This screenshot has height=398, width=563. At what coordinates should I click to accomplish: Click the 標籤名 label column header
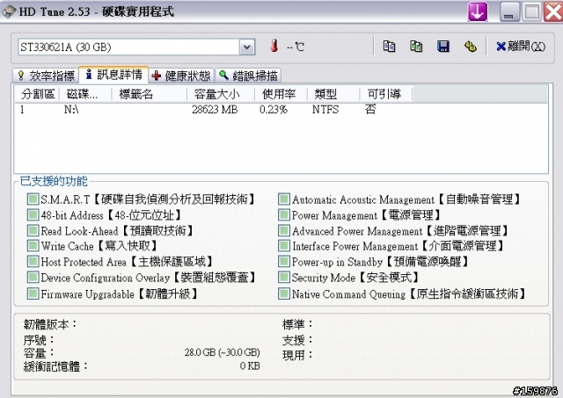point(150,94)
